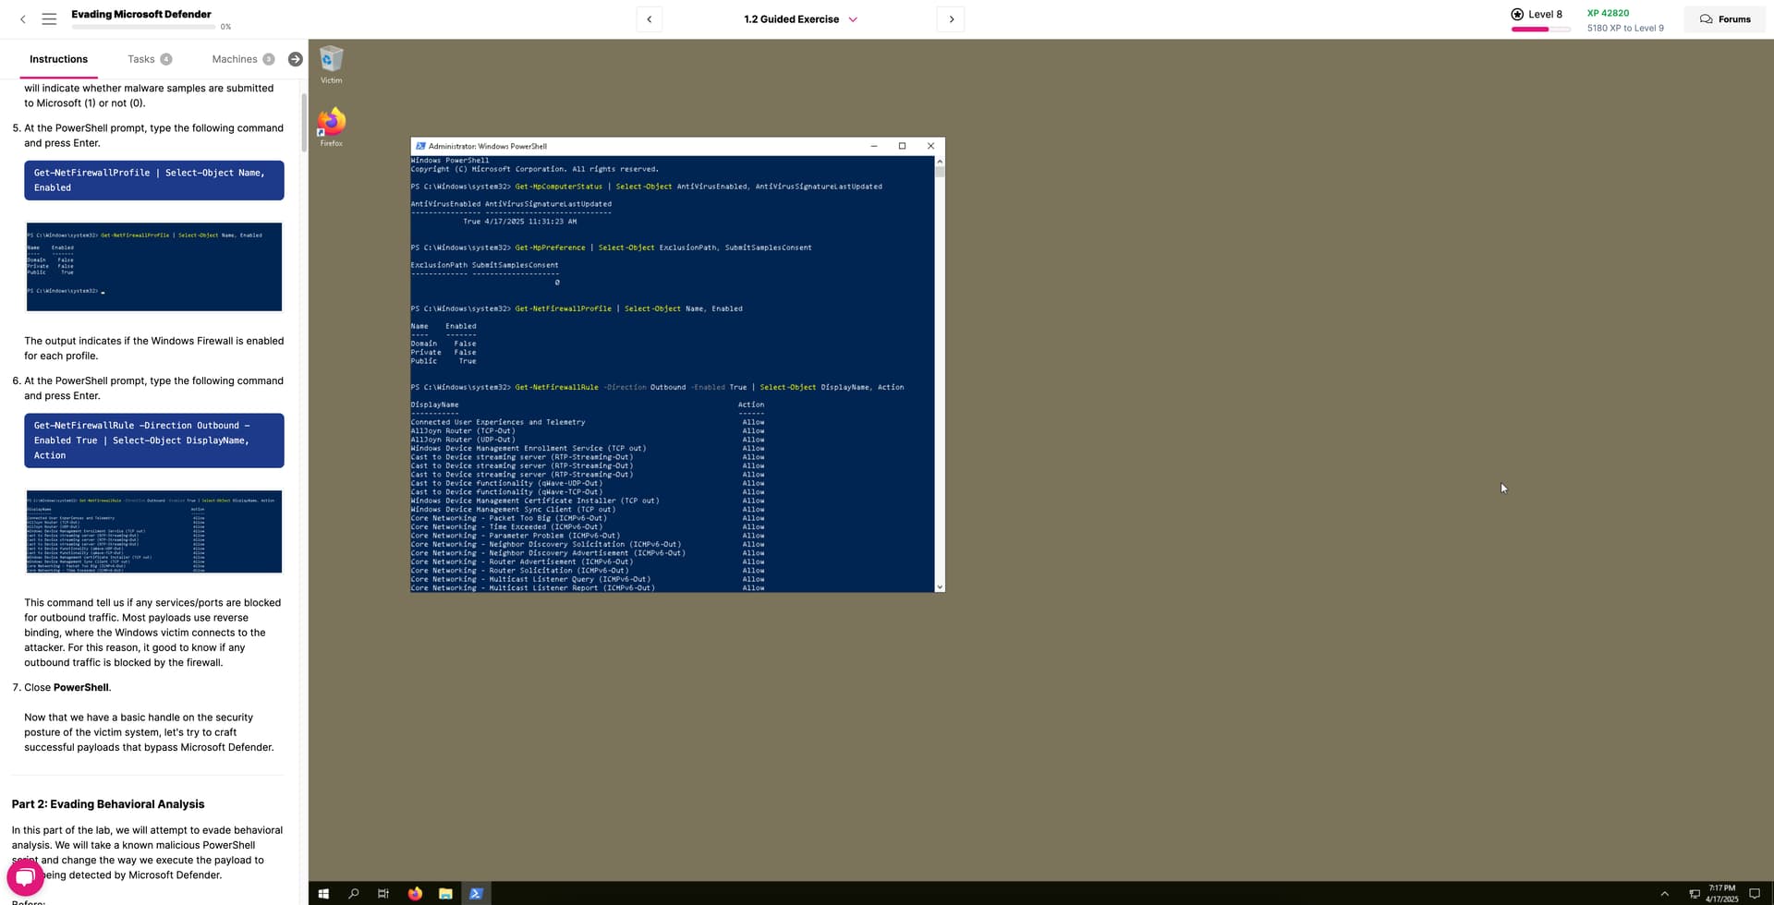Go back using the top-left arrow
The height and width of the screenshot is (905, 1774).
pos(23,19)
